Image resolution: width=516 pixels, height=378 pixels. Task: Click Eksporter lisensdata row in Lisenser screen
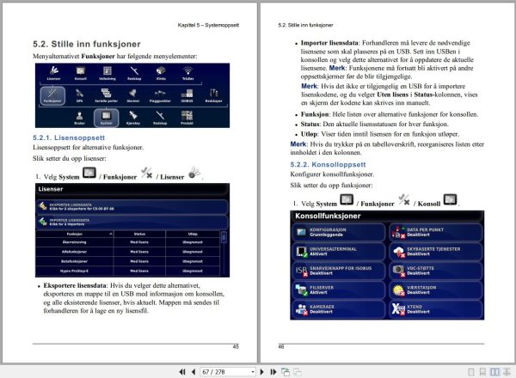[x=132, y=207]
